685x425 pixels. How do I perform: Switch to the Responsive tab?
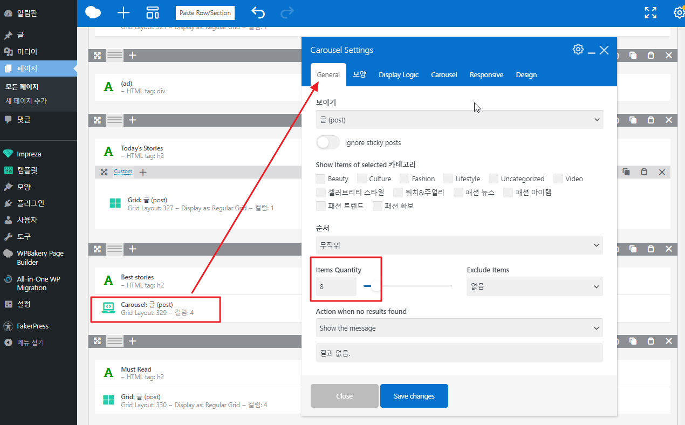487,75
